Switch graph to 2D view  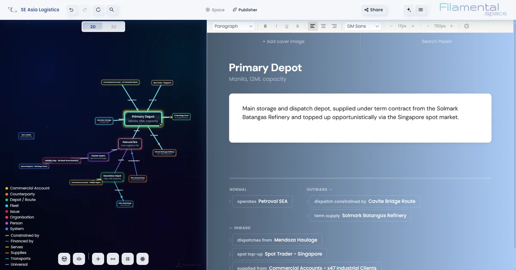93,27
